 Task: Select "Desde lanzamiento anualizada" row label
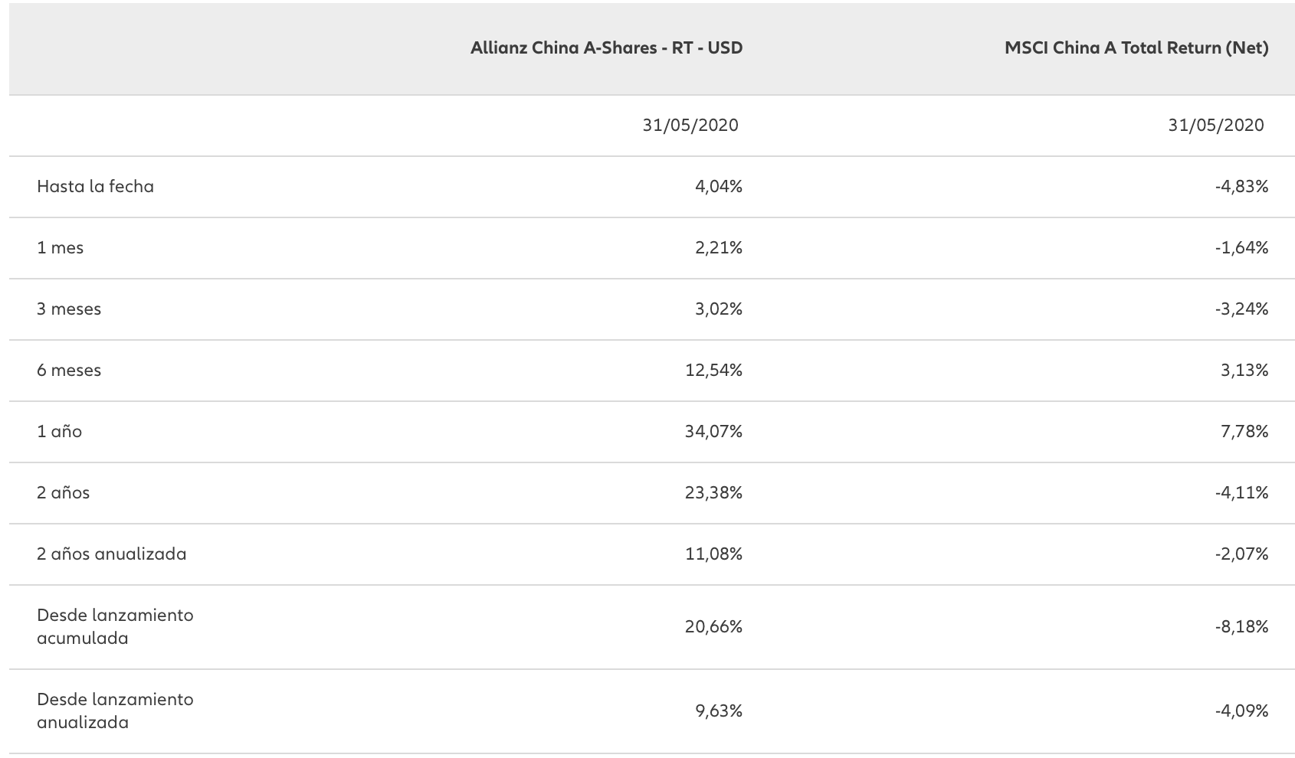[115, 711]
